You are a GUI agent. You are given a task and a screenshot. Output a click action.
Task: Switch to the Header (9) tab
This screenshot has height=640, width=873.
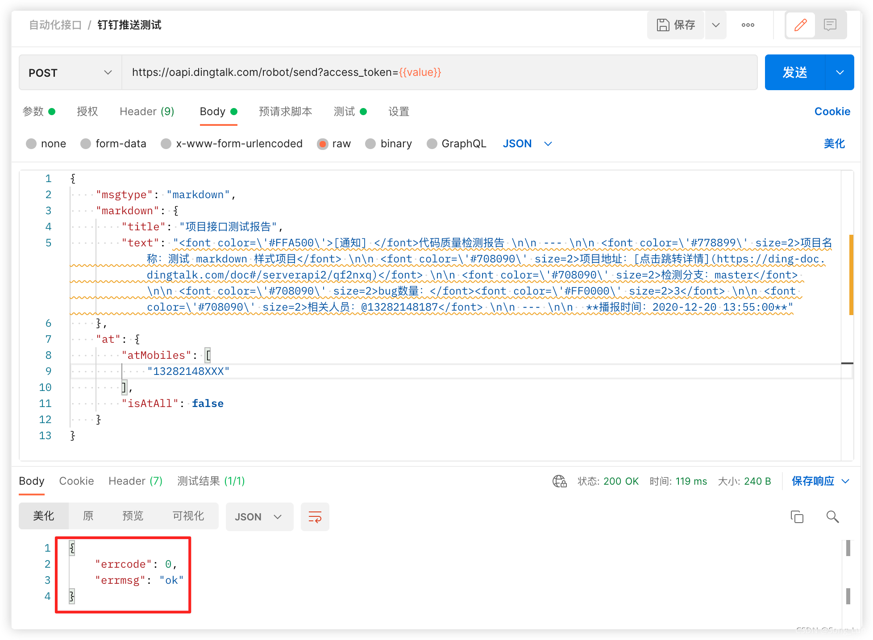click(x=147, y=112)
